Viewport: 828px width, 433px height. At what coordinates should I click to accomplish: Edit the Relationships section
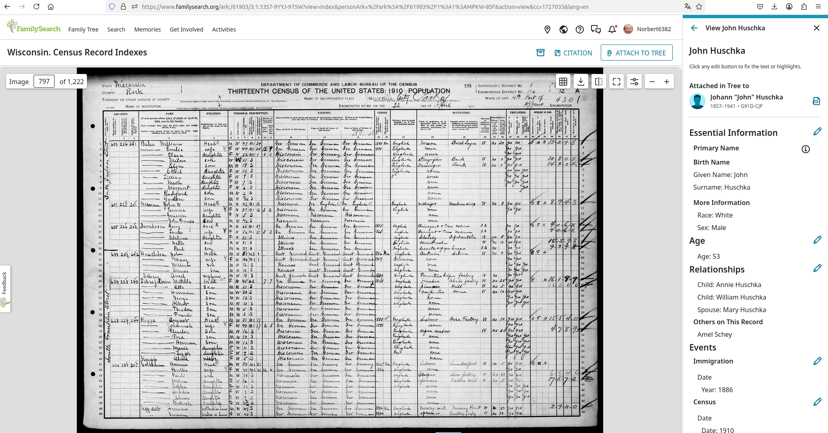[x=817, y=268]
